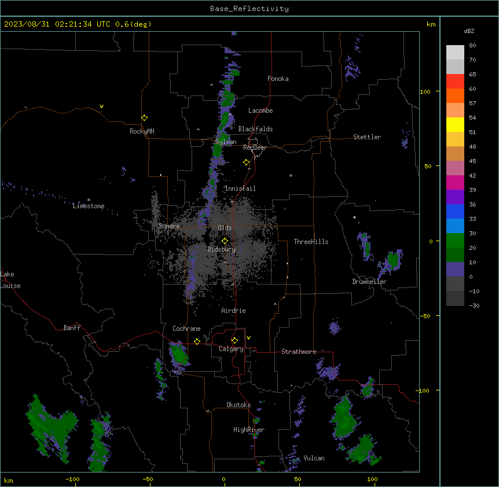Click the Cochrane town label

[x=186, y=329]
